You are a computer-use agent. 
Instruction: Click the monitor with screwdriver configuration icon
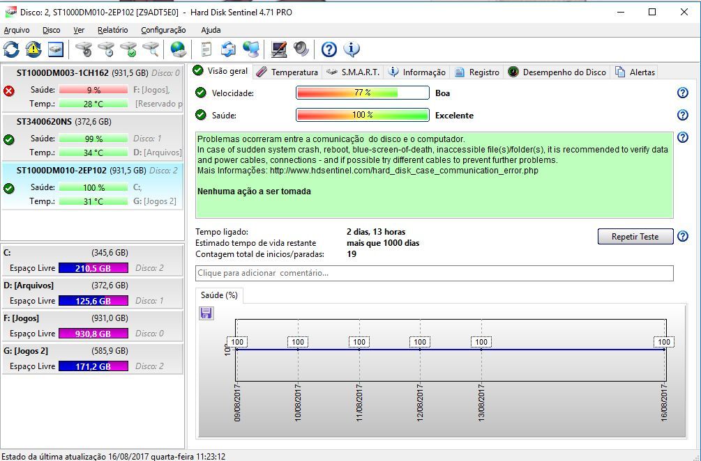[x=279, y=49]
